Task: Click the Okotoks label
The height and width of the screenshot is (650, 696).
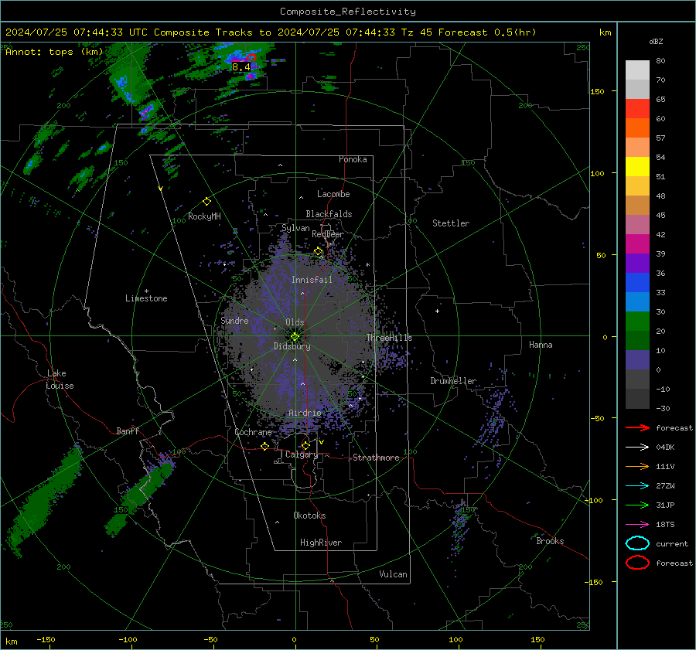Action: 309,516
